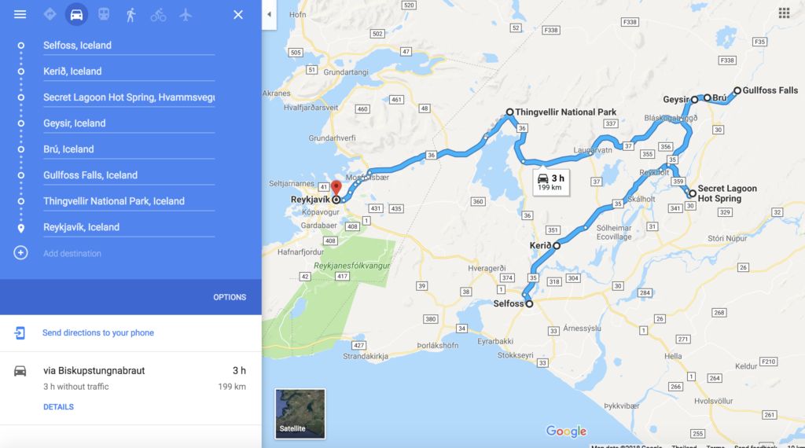Image resolution: width=805 pixels, height=448 pixels.
Task: Open the Google apps grid
Action: tap(784, 13)
